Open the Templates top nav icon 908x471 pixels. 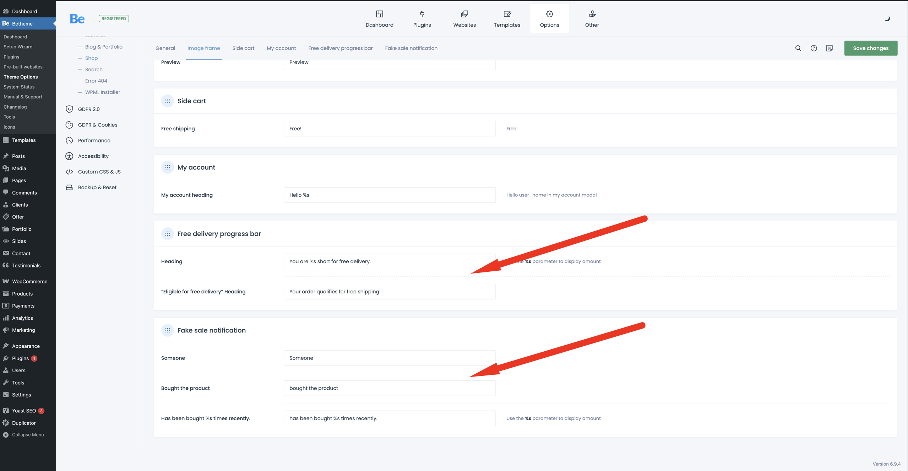tap(507, 18)
